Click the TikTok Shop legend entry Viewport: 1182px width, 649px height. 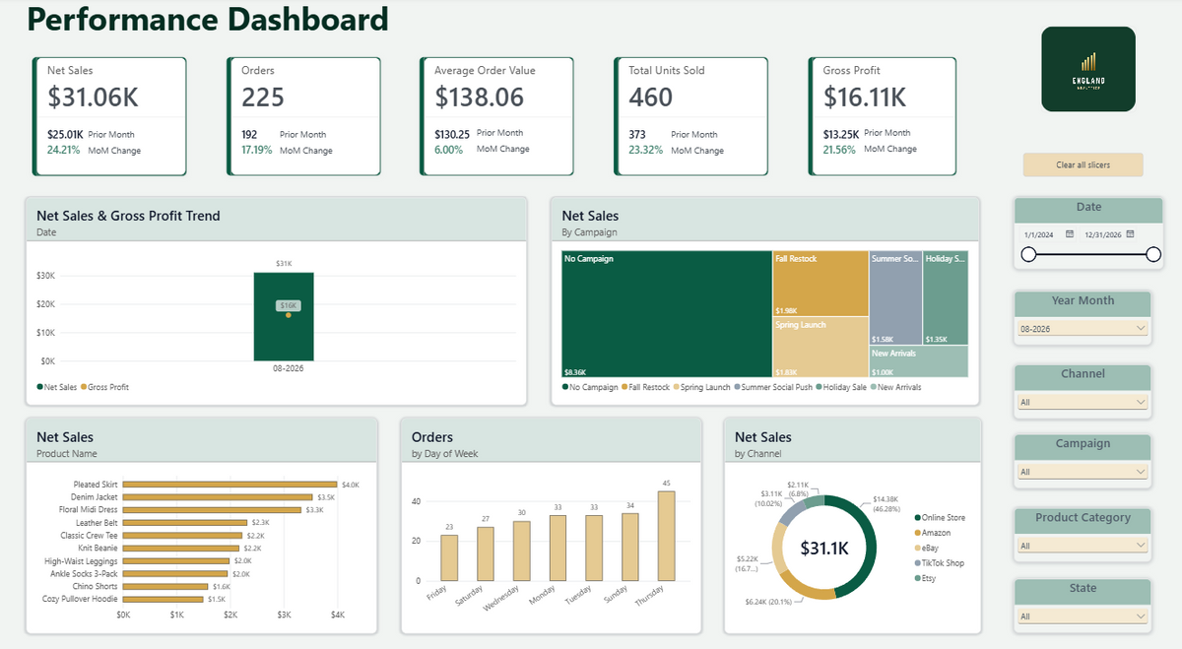pos(939,563)
